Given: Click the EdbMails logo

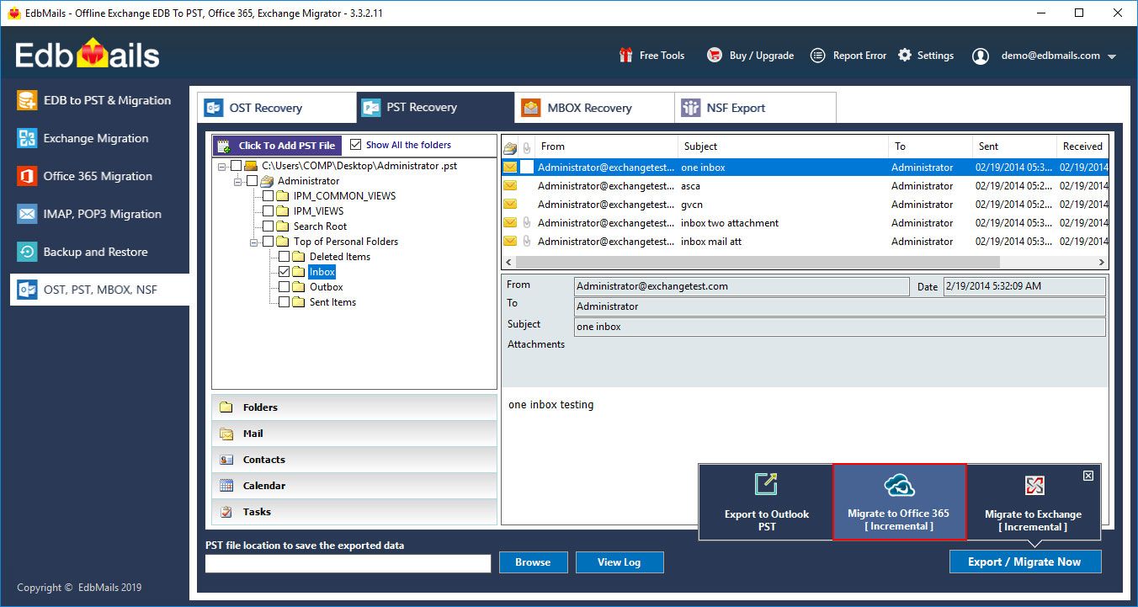Looking at the screenshot, I should 88,56.
